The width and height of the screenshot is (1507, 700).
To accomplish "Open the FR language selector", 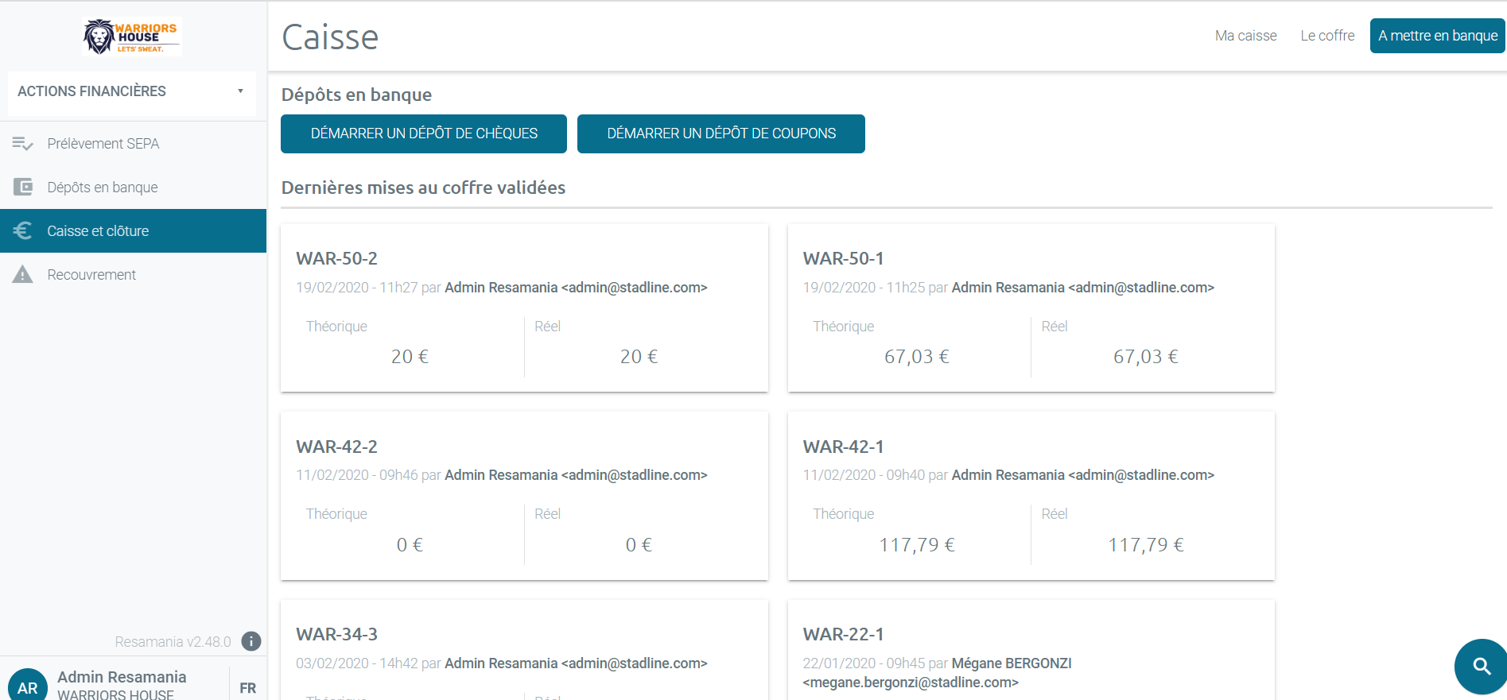I will tap(248, 688).
